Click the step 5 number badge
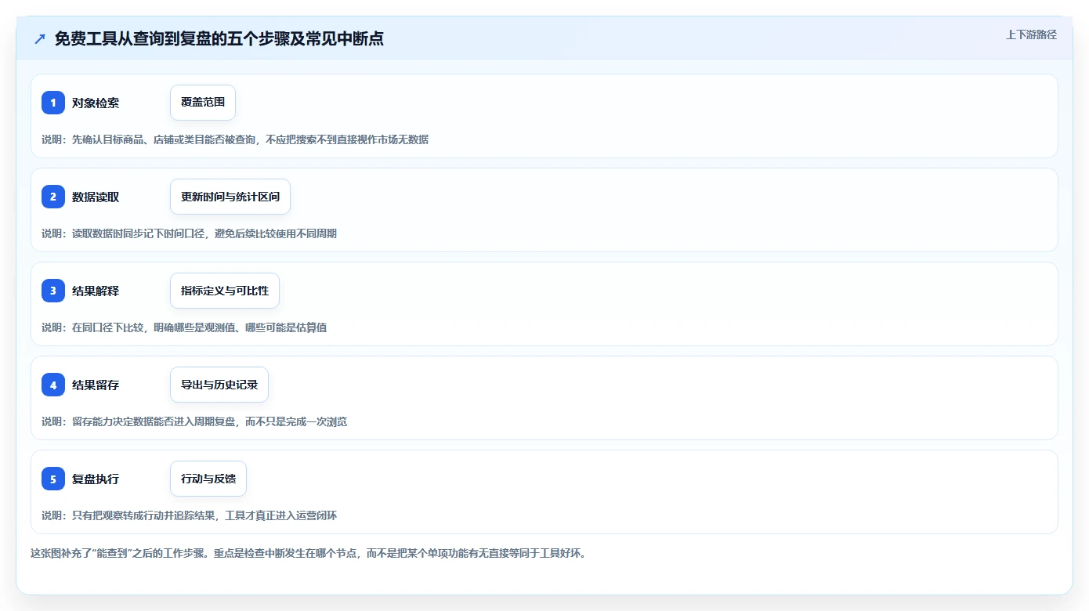 click(53, 479)
